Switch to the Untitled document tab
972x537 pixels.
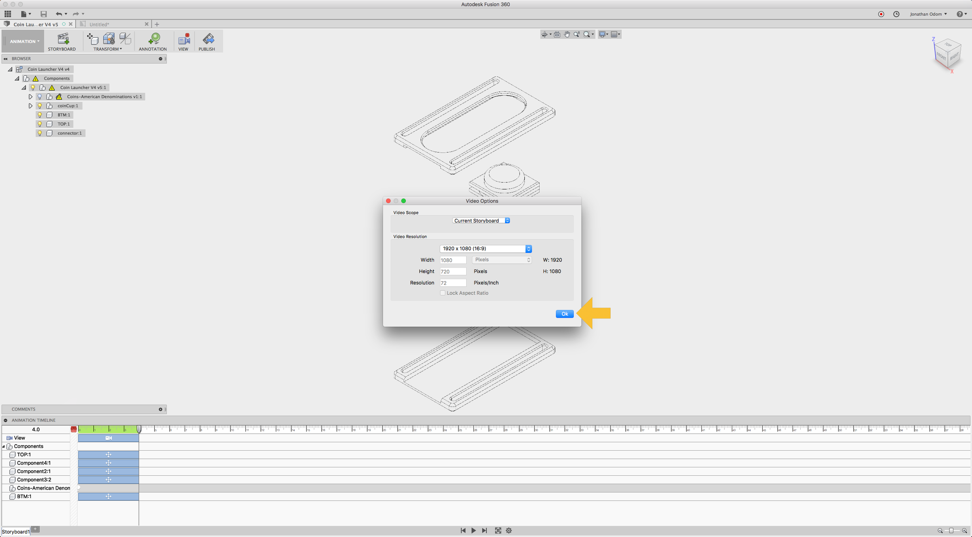point(100,24)
